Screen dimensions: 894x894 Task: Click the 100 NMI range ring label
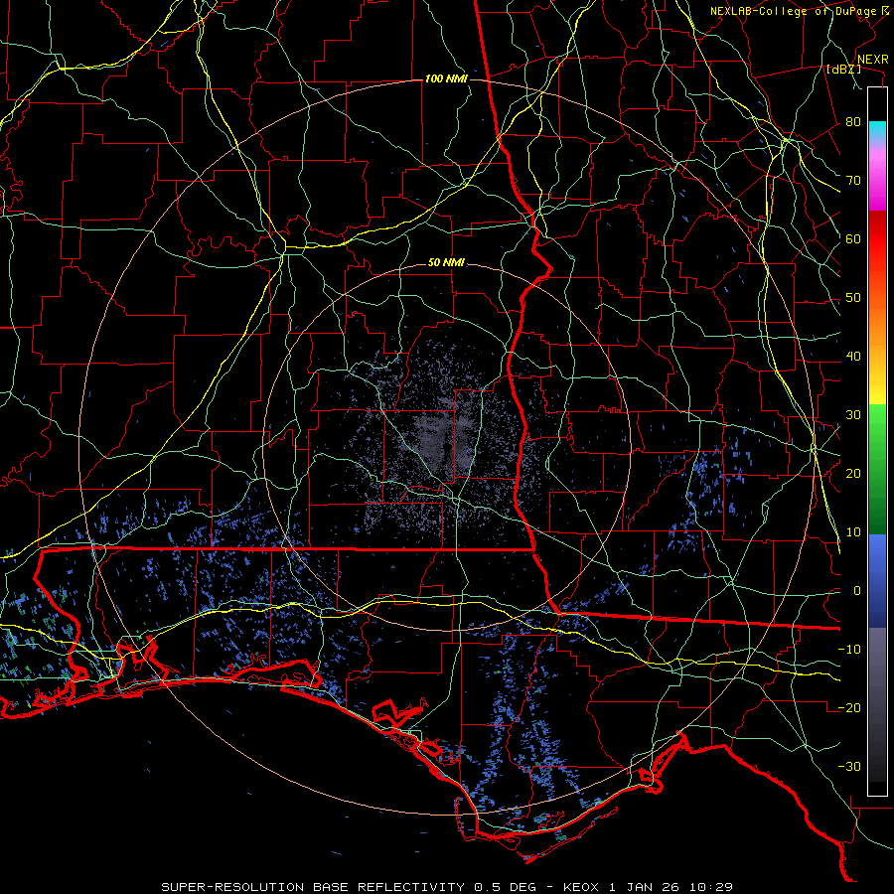click(446, 78)
